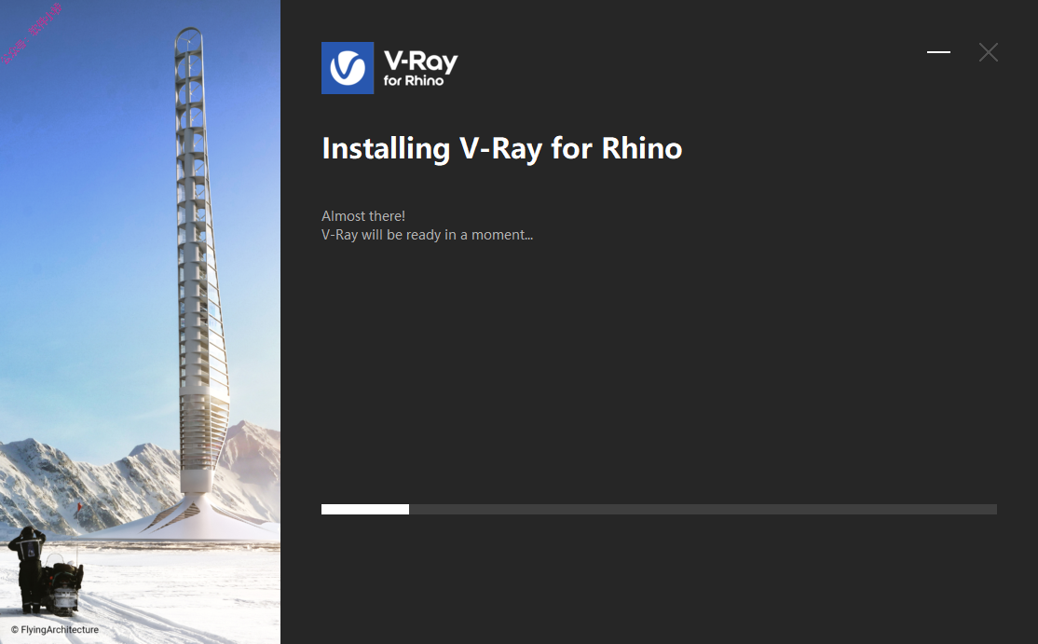1038x644 pixels.
Task: Click the pink watermark text in corner
Action: 31,34
